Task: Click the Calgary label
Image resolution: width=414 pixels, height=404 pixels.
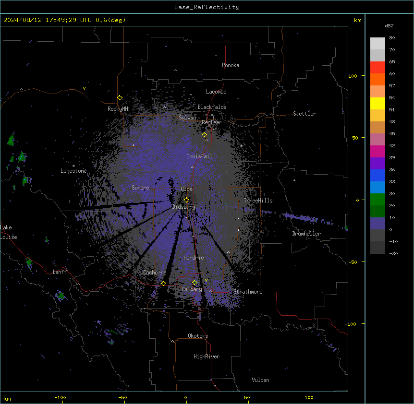Action: [192, 289]
